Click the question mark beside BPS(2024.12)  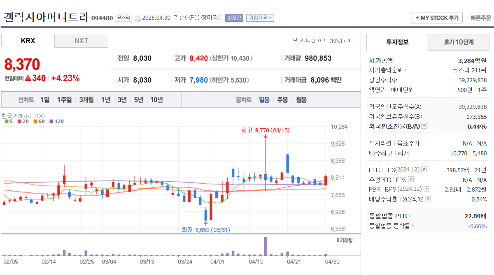426,189
